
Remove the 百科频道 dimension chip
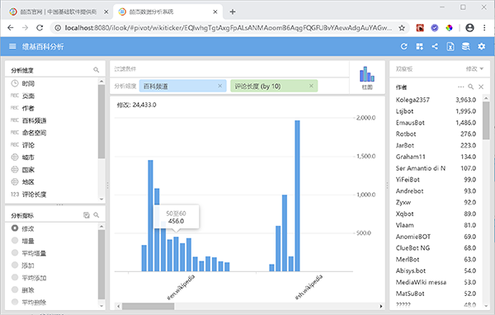pos(220,86)
